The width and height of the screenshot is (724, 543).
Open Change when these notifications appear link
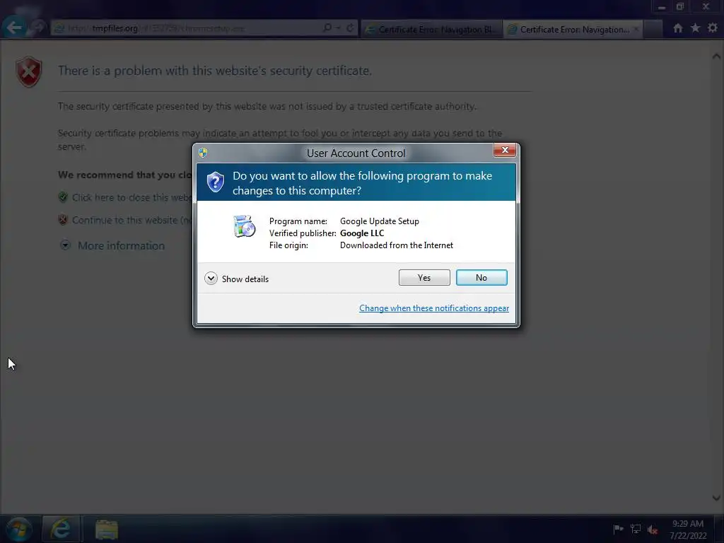pos(433,308)
